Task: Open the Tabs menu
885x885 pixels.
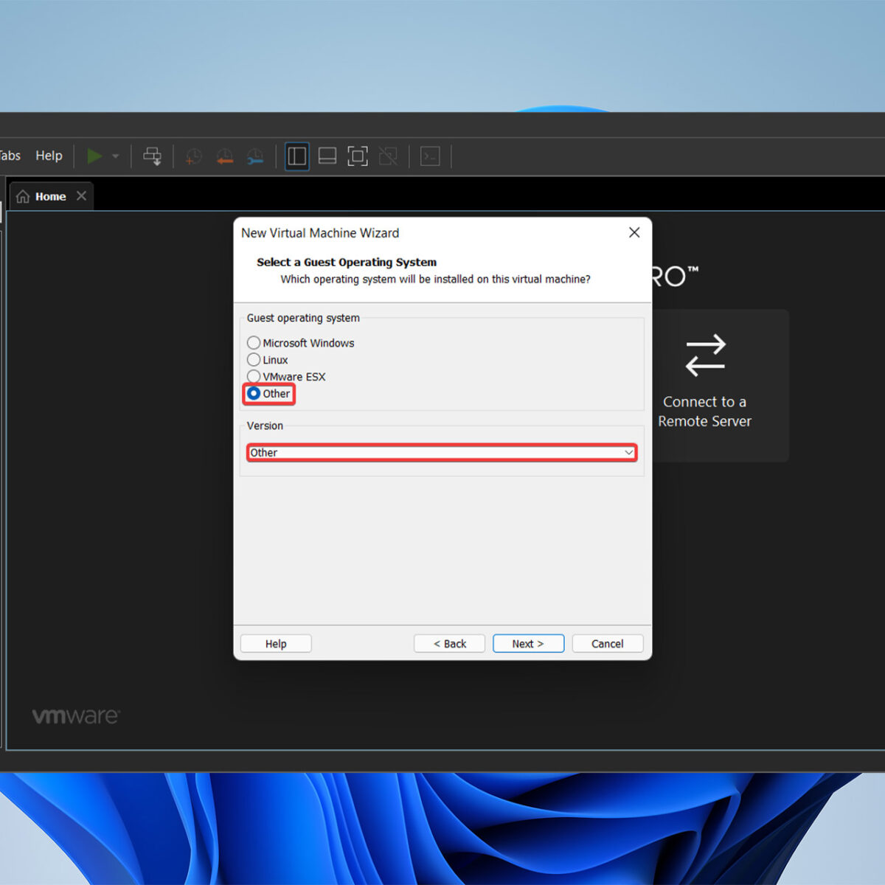Action: click(10, 156)
